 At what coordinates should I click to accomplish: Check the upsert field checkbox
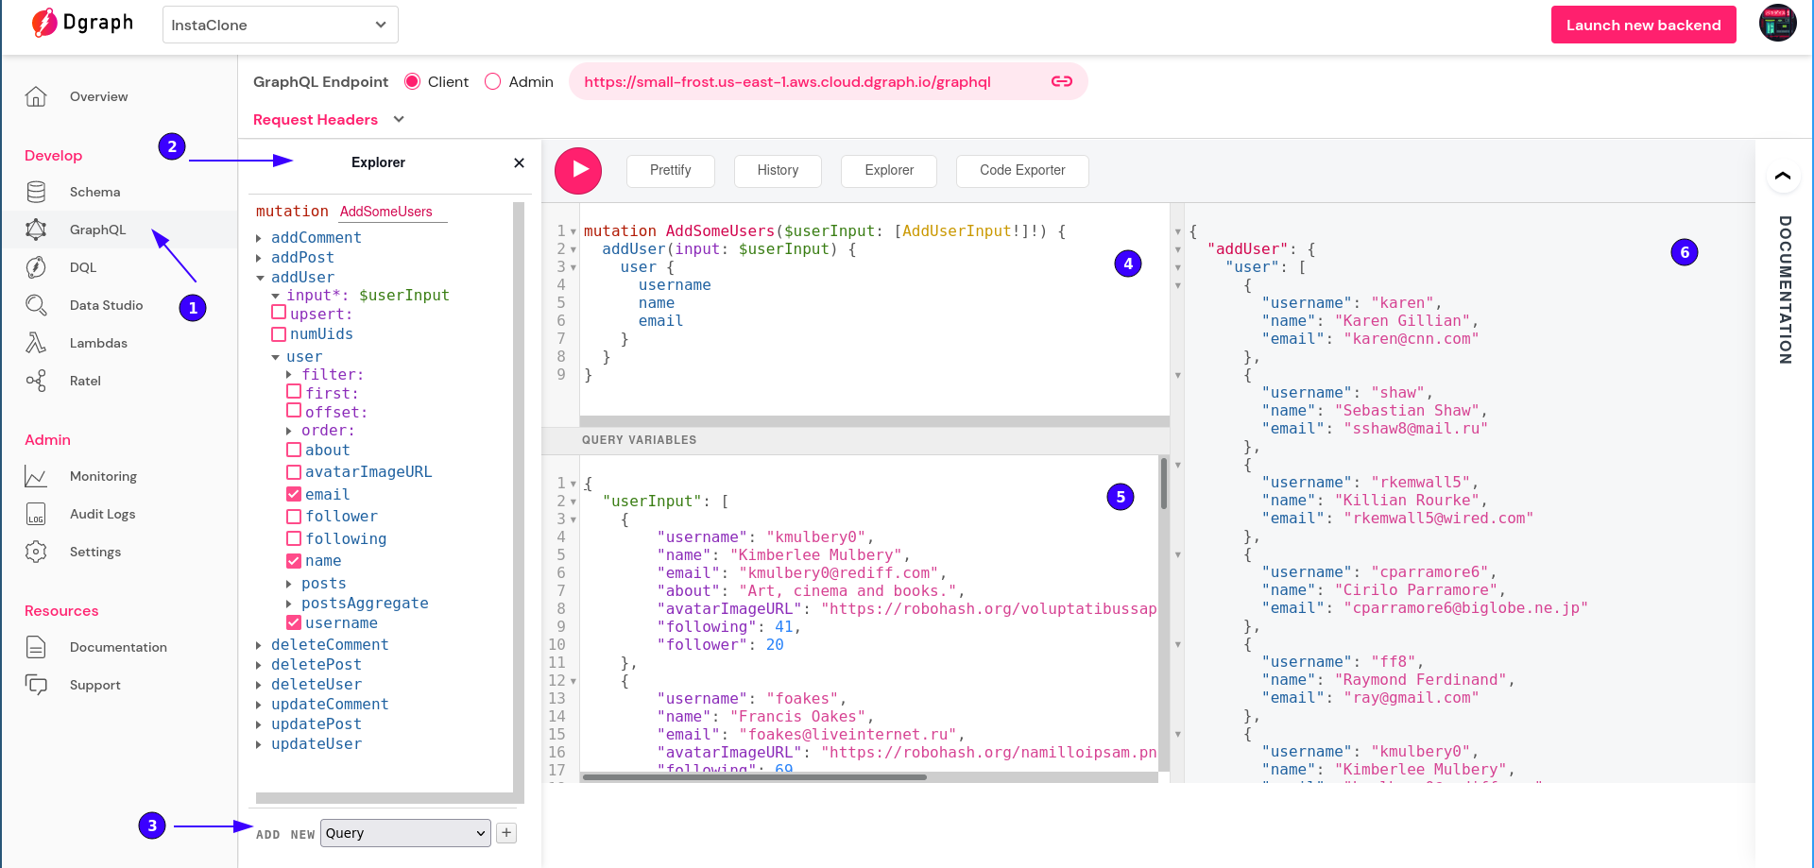click(279, 312)
